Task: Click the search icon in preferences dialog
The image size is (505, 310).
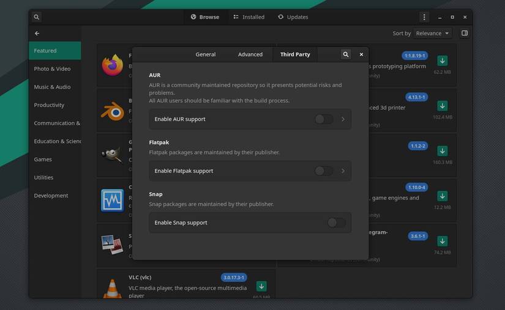Action: pyautogui.click(x=346, y=54)
